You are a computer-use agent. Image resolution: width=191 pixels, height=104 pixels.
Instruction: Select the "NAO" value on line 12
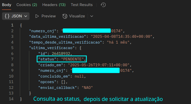pyautogui.click(x=87, y=88)
